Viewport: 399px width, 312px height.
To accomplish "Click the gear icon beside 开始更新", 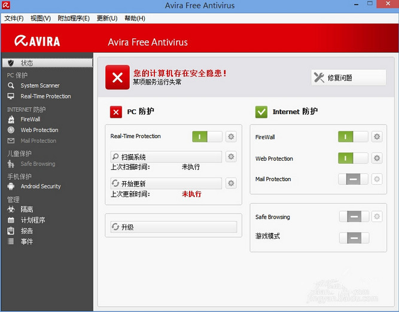I will 231,183.
